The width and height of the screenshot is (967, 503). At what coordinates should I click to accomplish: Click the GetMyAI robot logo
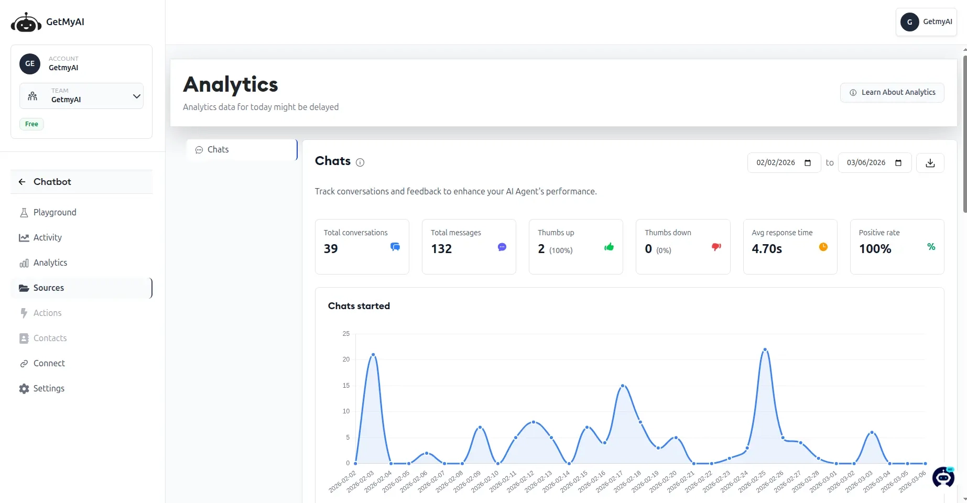click(26, 23)
